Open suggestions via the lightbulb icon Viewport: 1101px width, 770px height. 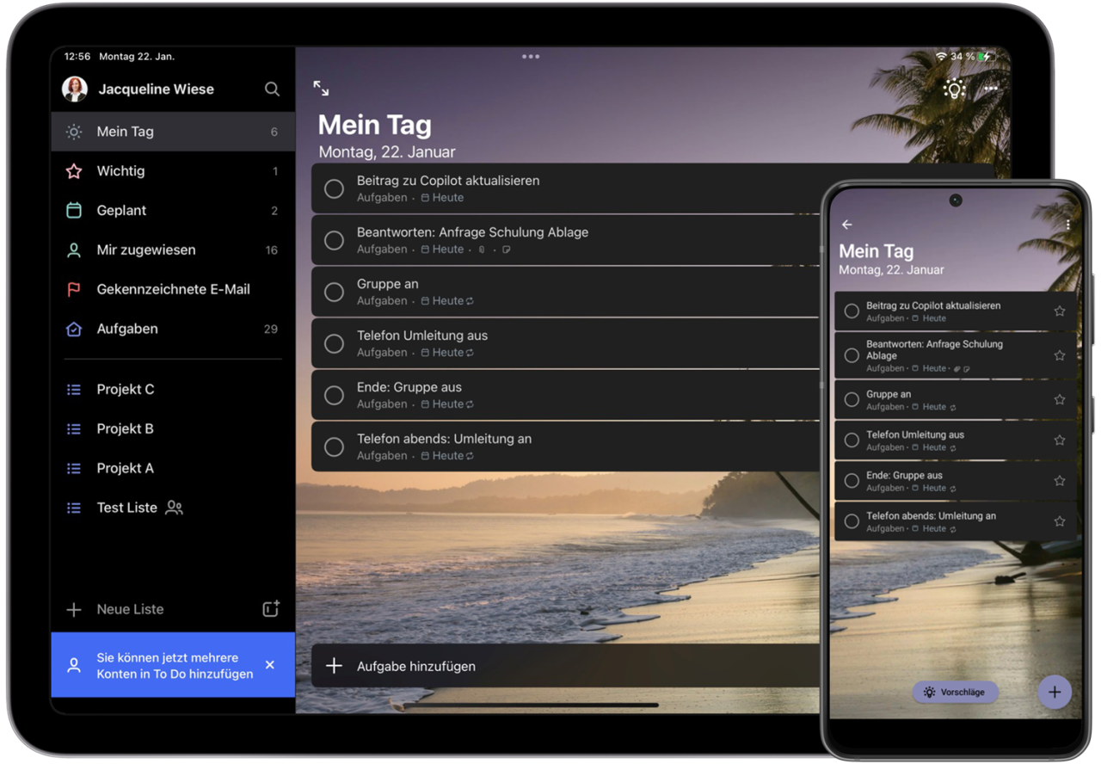coord(953,89)
